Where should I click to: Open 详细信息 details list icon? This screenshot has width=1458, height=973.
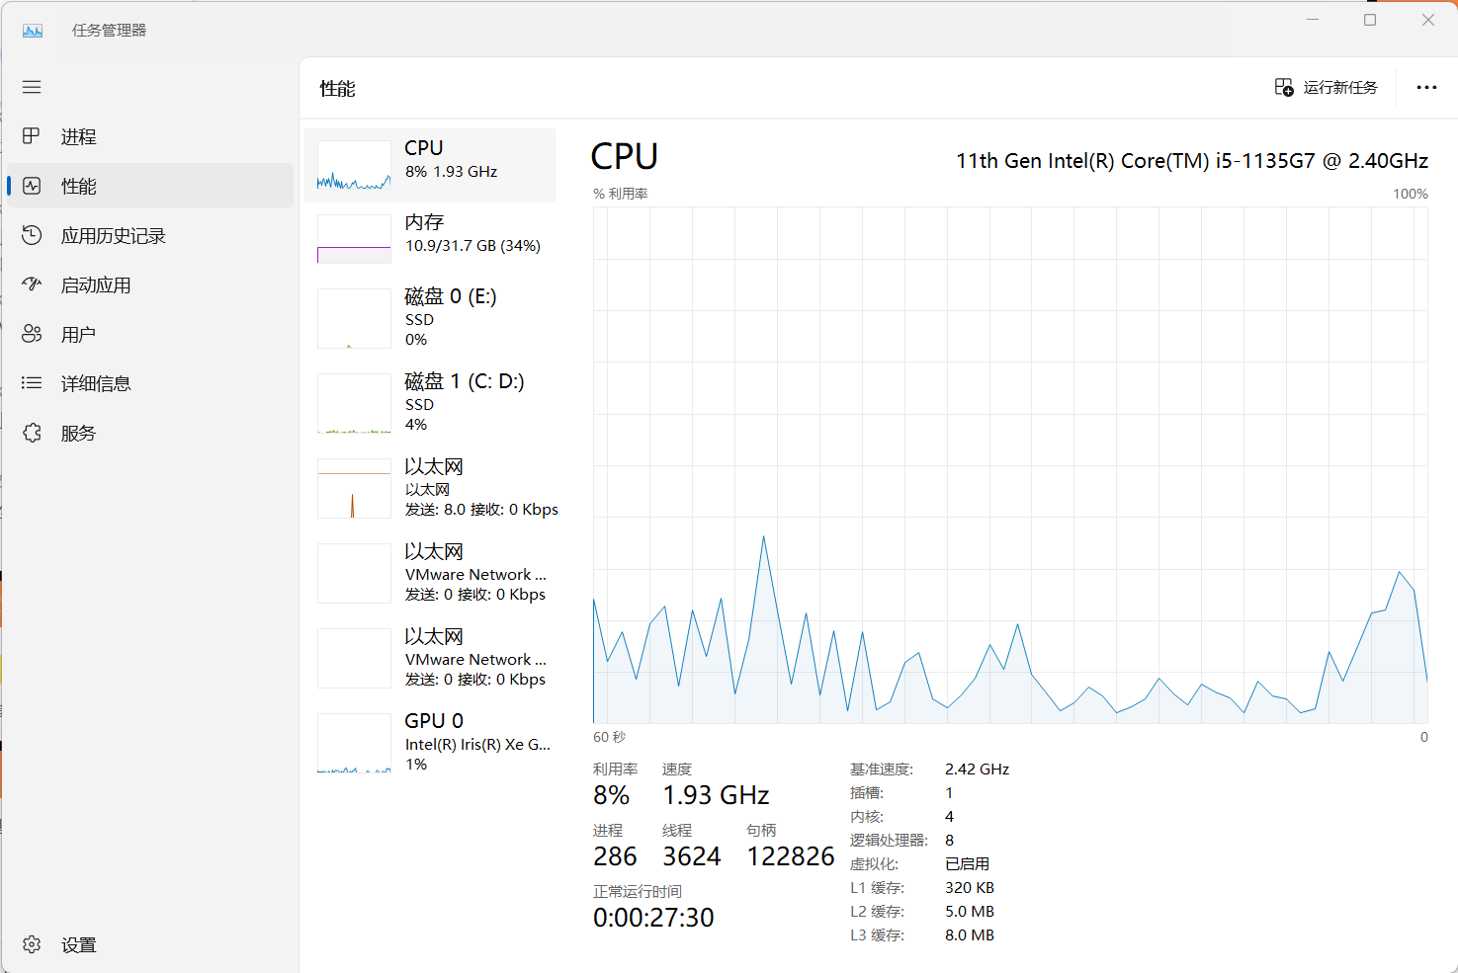[x=32, y=383]
